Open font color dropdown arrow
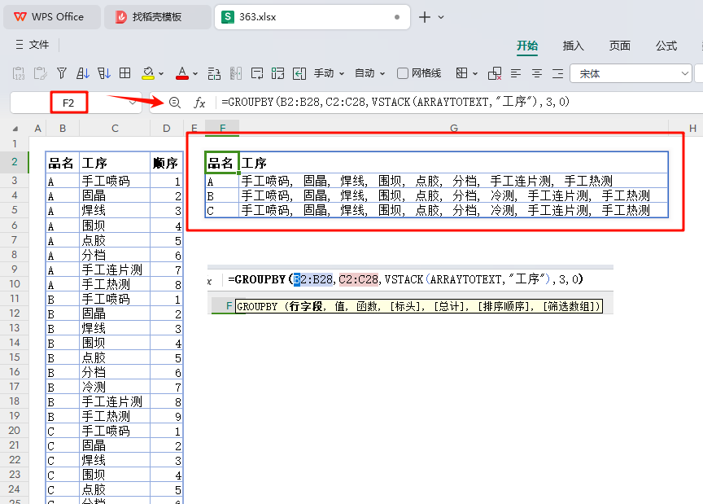 click(x=195, y=73)
